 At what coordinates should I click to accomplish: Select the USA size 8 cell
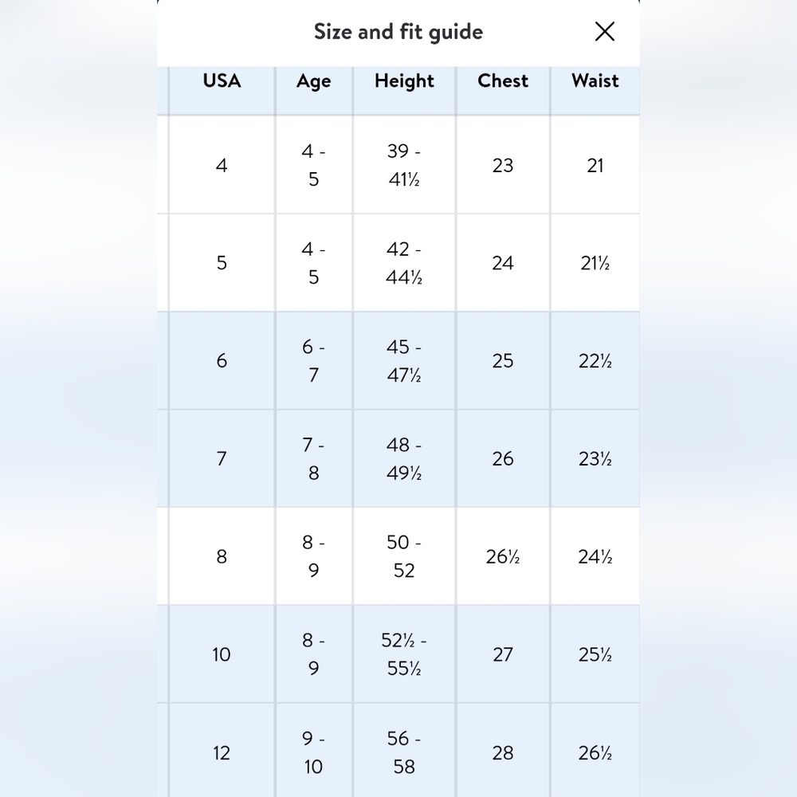[x=222, y=556]
